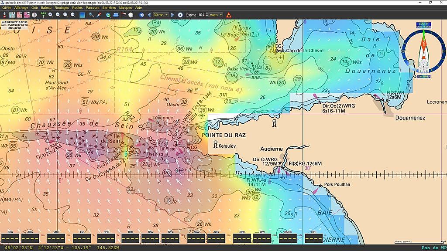
Task: Step back one time interval
Action: tap(149, 15)
